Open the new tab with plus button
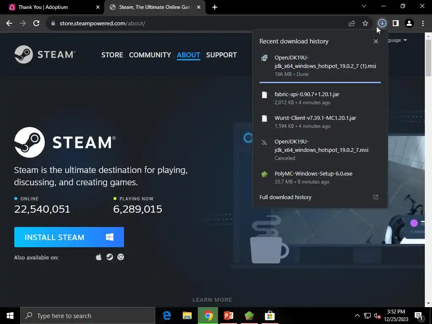The height and width of the screenshot is (324, 432). [215, 7]
